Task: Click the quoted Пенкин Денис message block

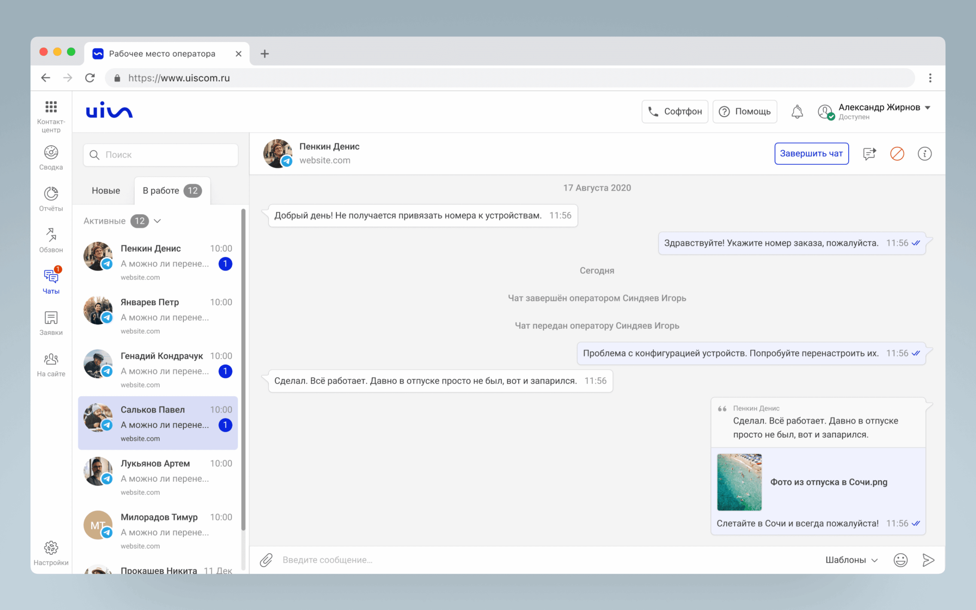Action: (818, 422)
